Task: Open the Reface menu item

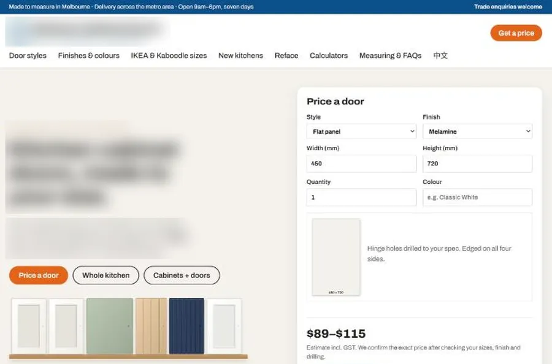Action: (286, 56)
